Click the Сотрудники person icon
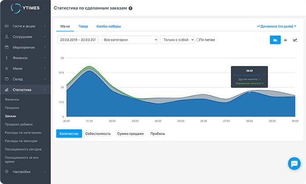Viewport: 306px width, 184px height. tap(7, 37)
